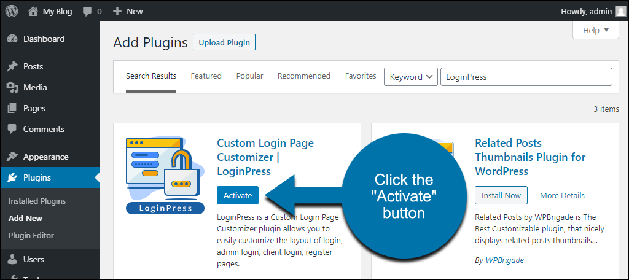Image resolution: width=629 pixels, height=280 pixels.
Task: Open the Plugins menu item
Action: coord(50,177)
